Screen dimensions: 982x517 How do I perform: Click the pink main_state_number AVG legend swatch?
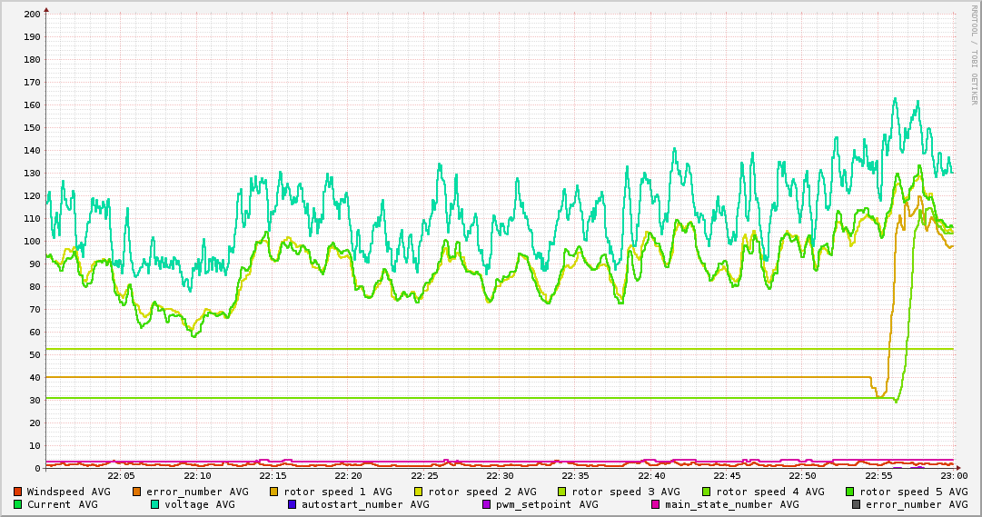pyautogui.click(x=656, y=504)
